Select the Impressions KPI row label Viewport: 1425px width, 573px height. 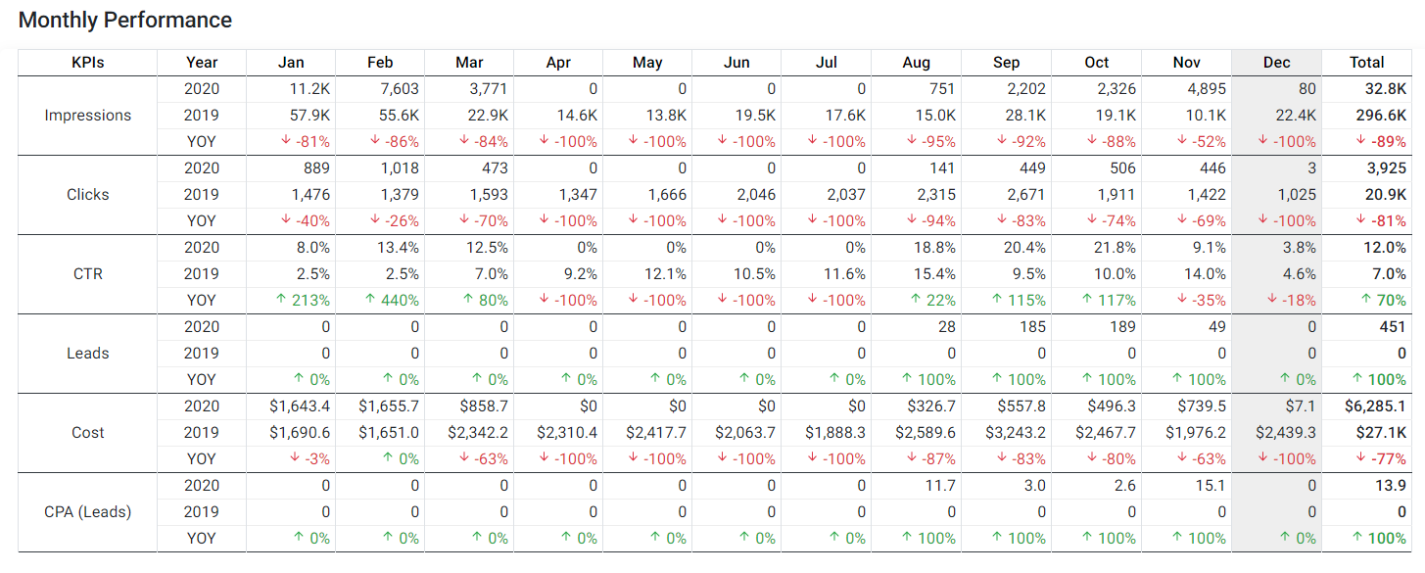coord(87,115)
